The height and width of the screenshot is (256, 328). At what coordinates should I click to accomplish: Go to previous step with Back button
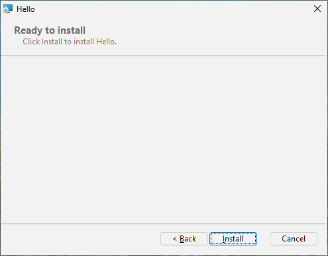pyautogui.click(x=184, y=239)
